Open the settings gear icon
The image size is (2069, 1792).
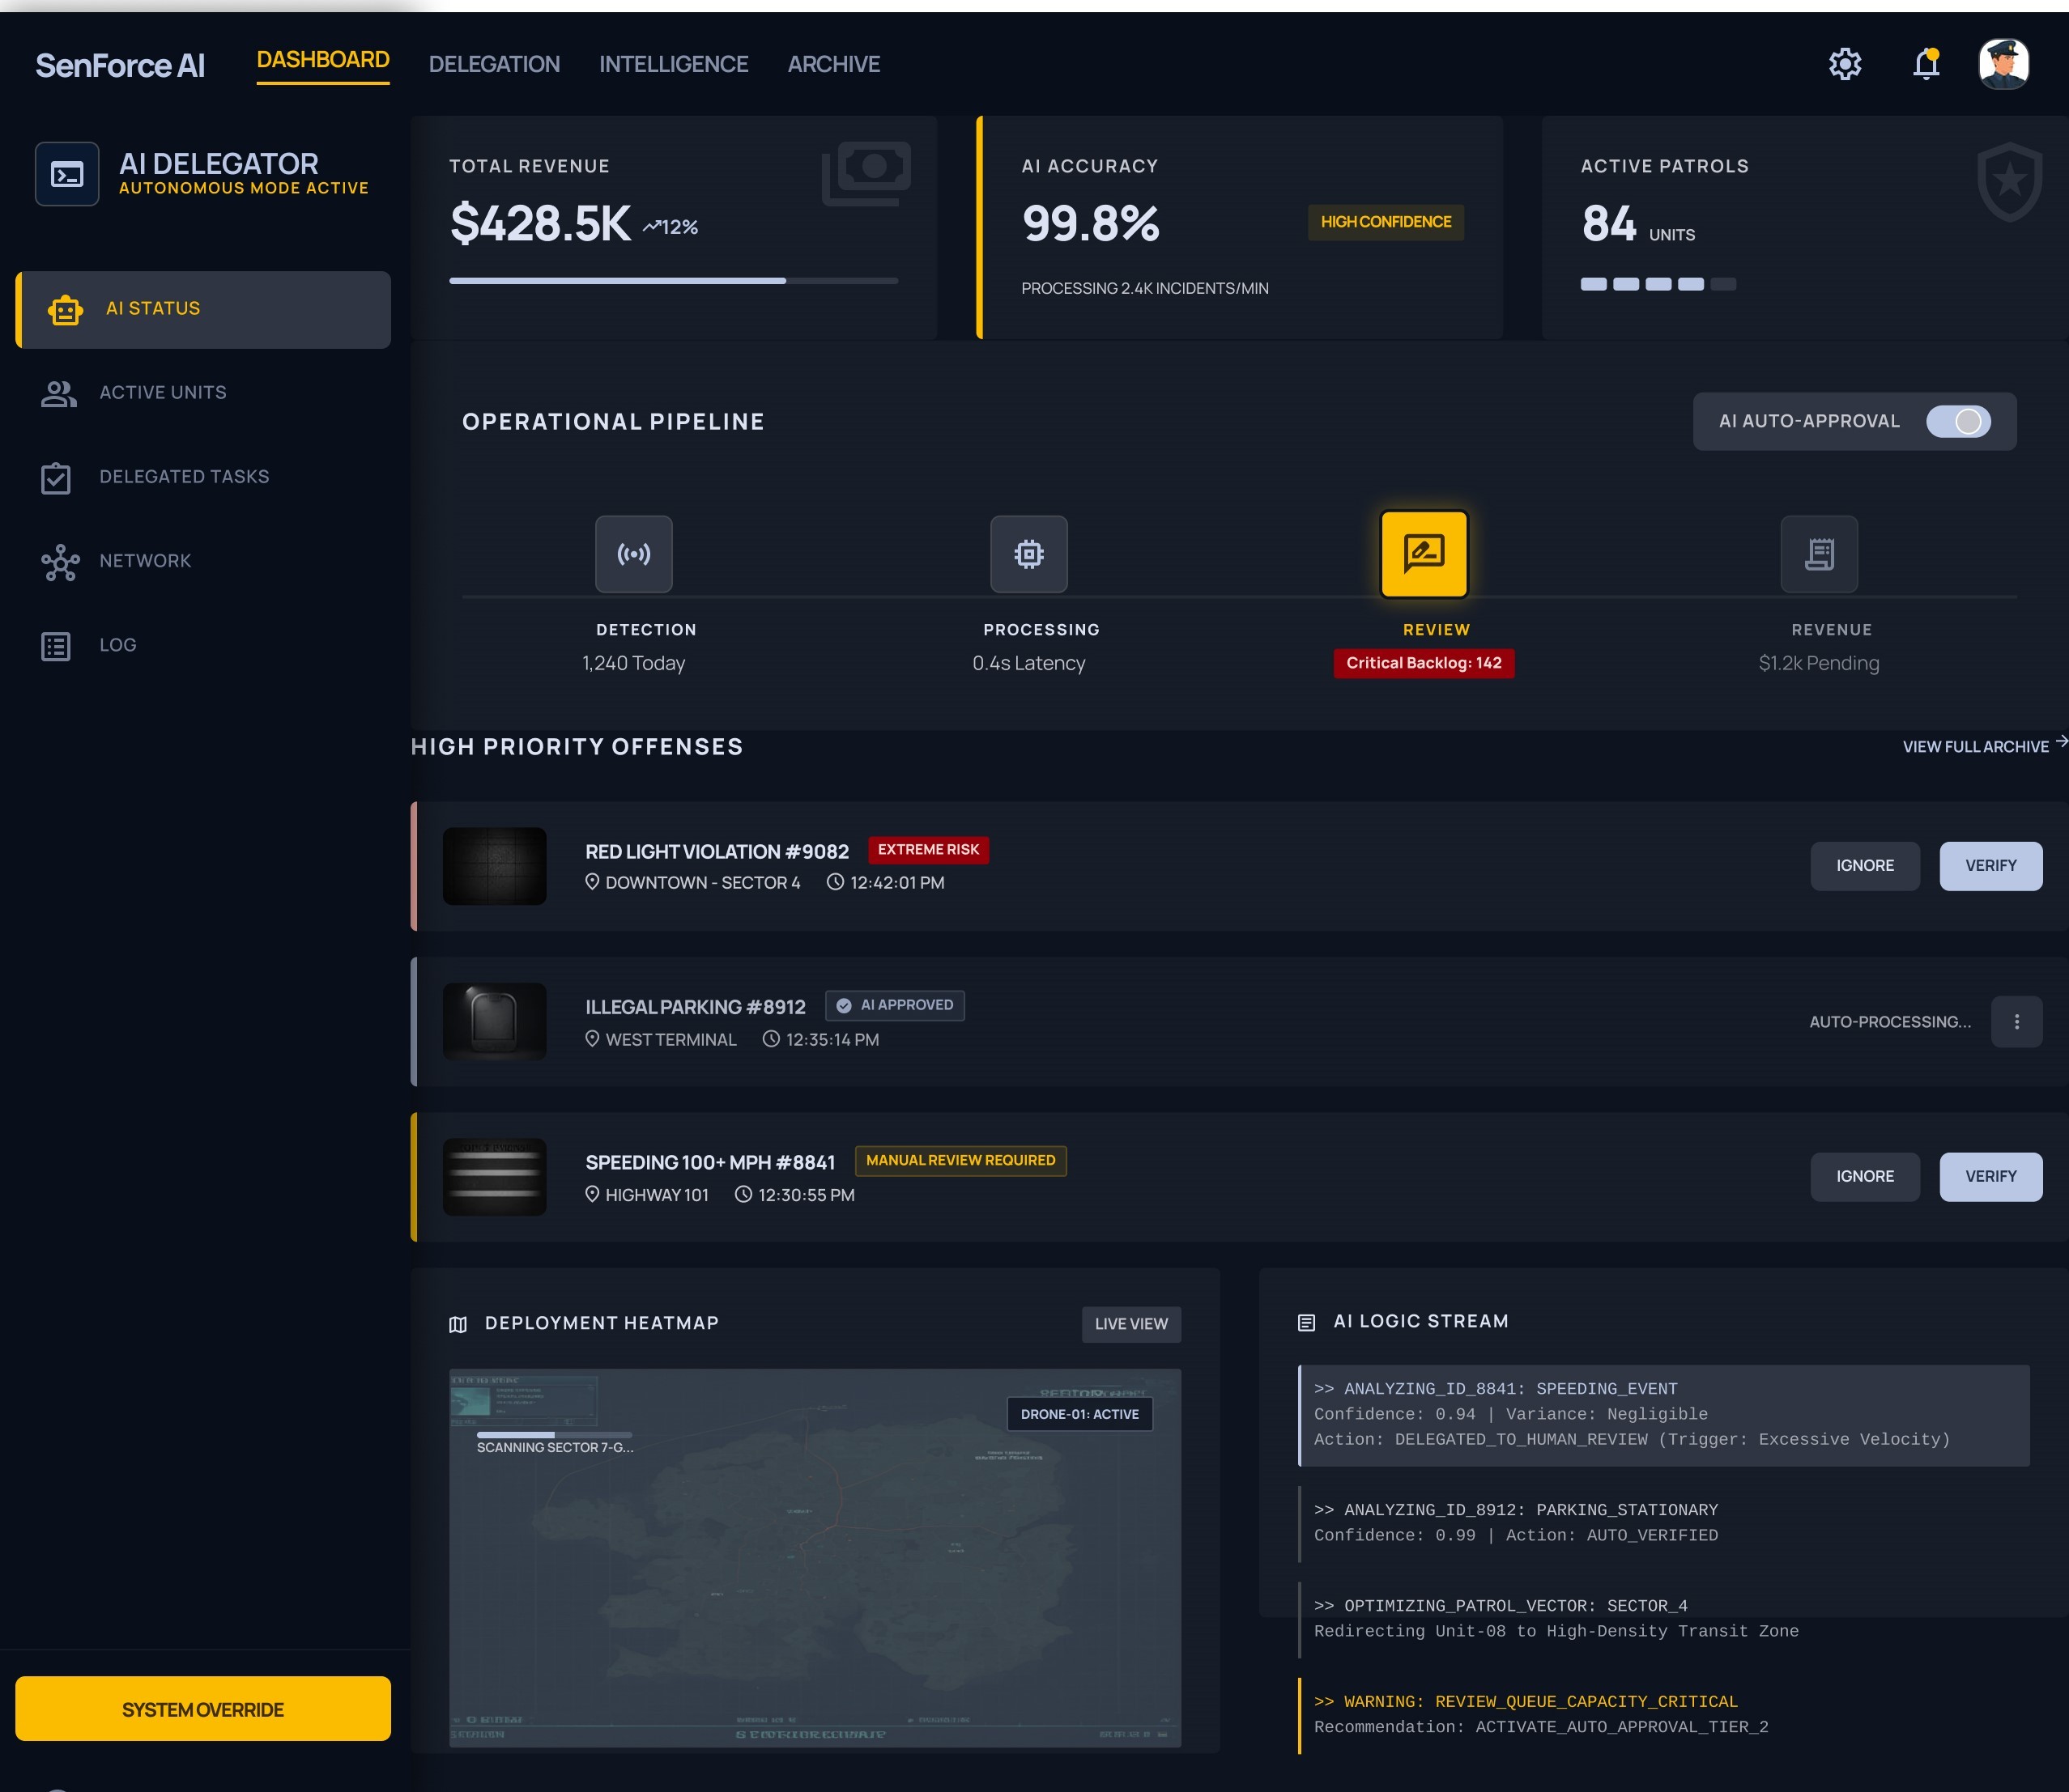[x=1844, y=64]
